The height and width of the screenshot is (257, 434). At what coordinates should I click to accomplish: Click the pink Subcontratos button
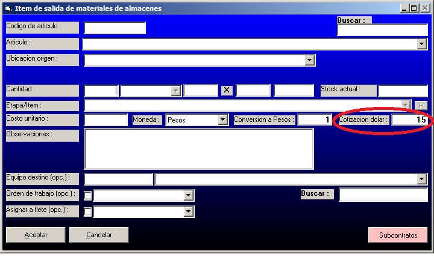point(398,235)
